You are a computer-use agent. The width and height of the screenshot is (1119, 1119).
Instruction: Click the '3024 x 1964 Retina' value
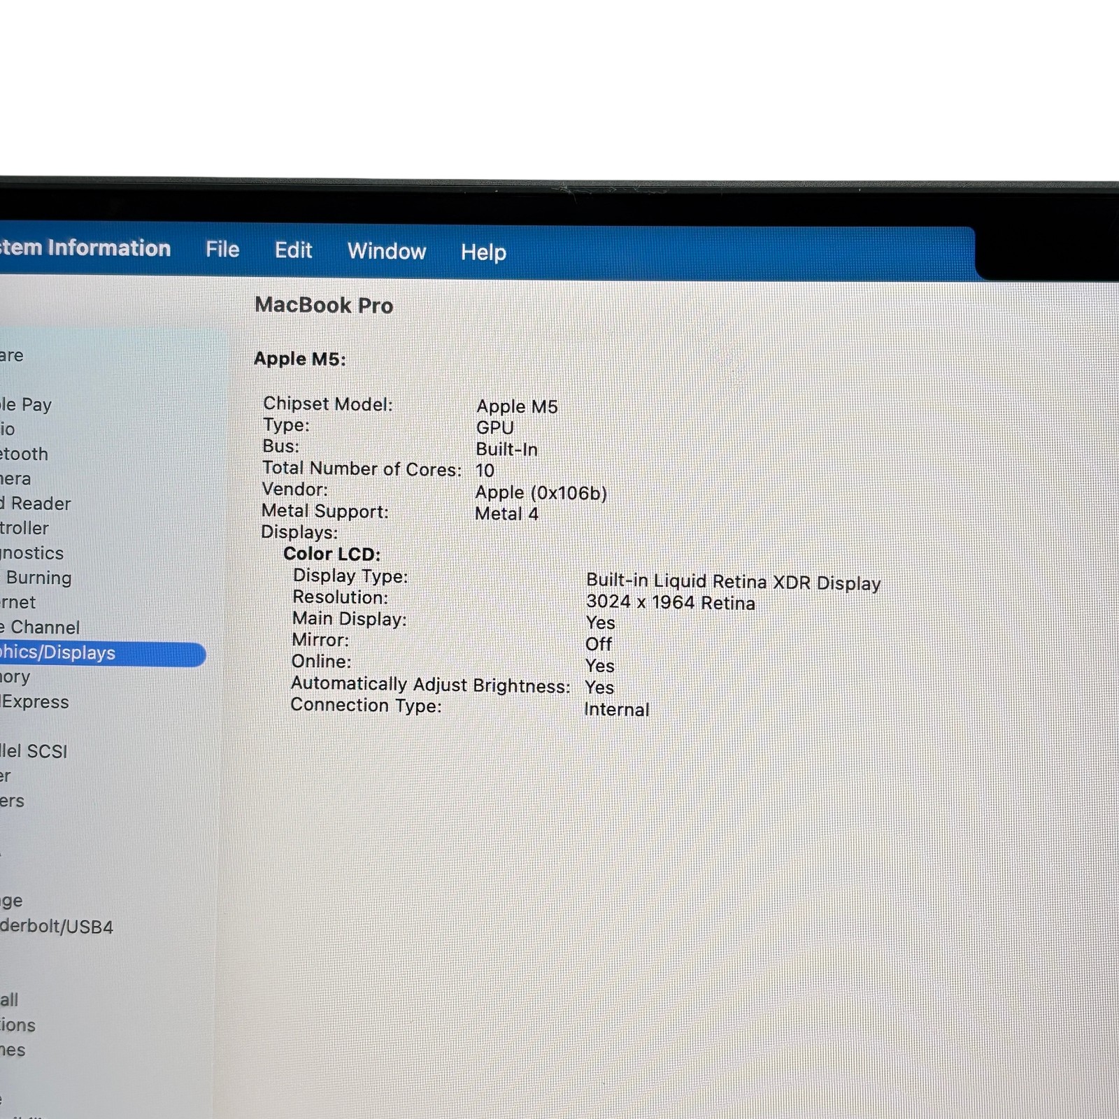click(670, 602)
